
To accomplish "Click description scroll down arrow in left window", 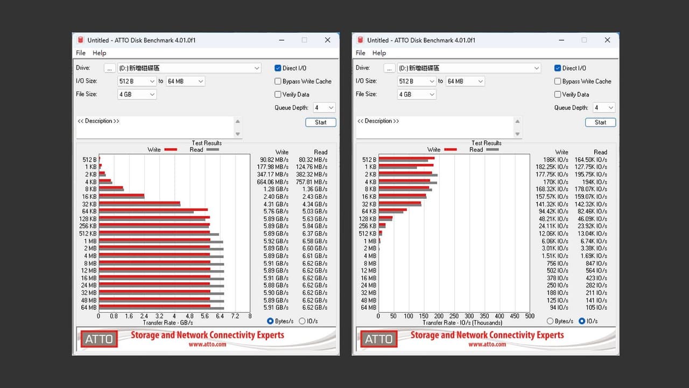I will coord(238,134).
